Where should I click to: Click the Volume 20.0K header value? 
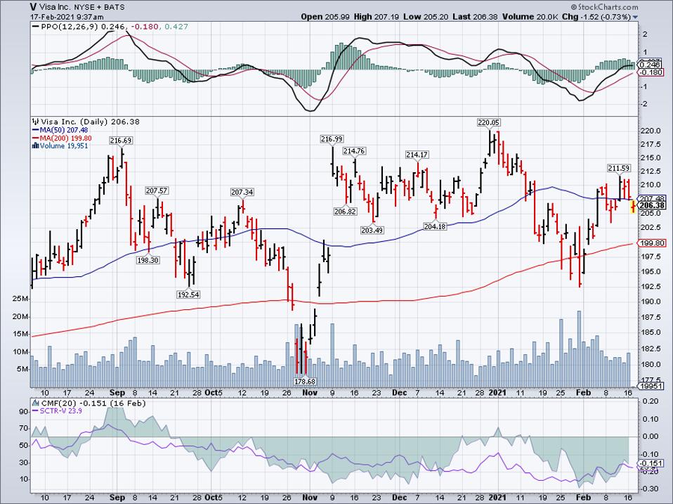pos(530,17)
